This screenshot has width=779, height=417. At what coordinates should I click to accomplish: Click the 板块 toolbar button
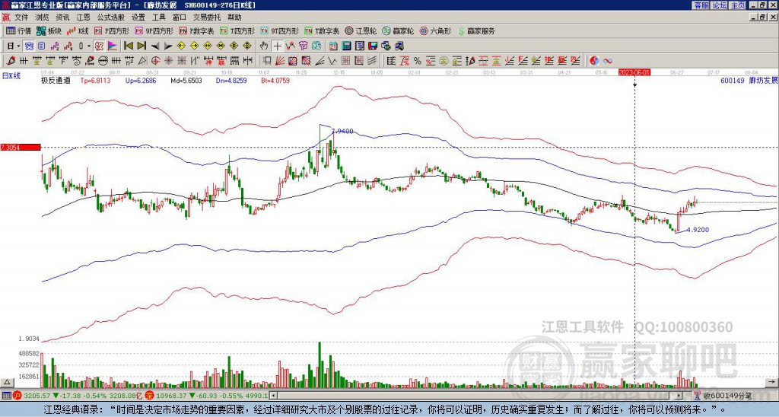tap(49, 30)
